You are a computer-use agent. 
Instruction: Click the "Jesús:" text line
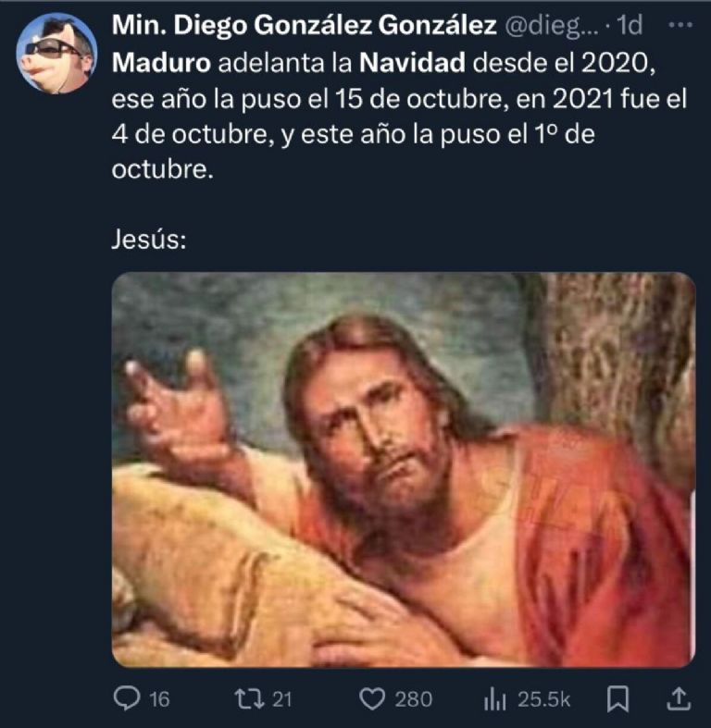tap(149, 241)
